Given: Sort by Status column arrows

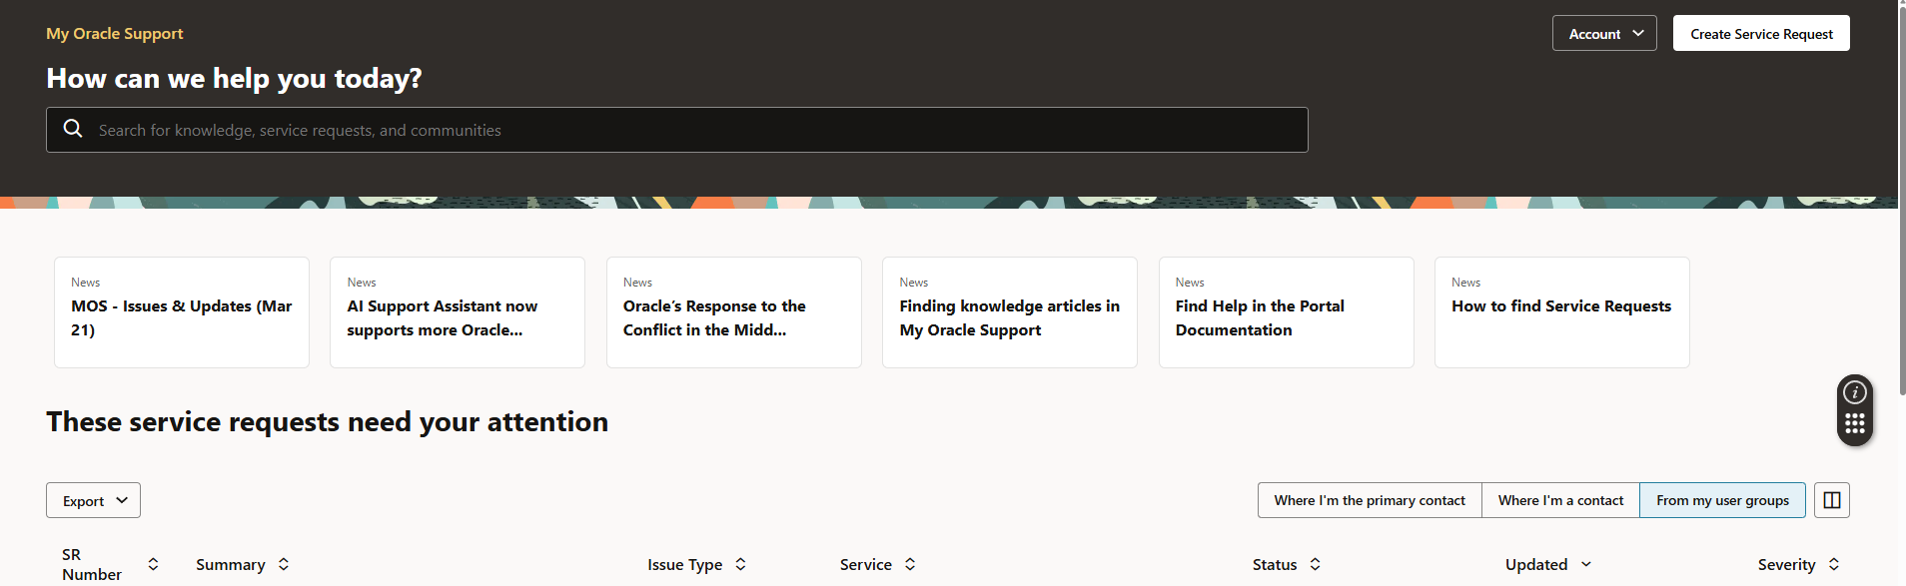Looking at the screenshot, I should [x=1316, y=564].
